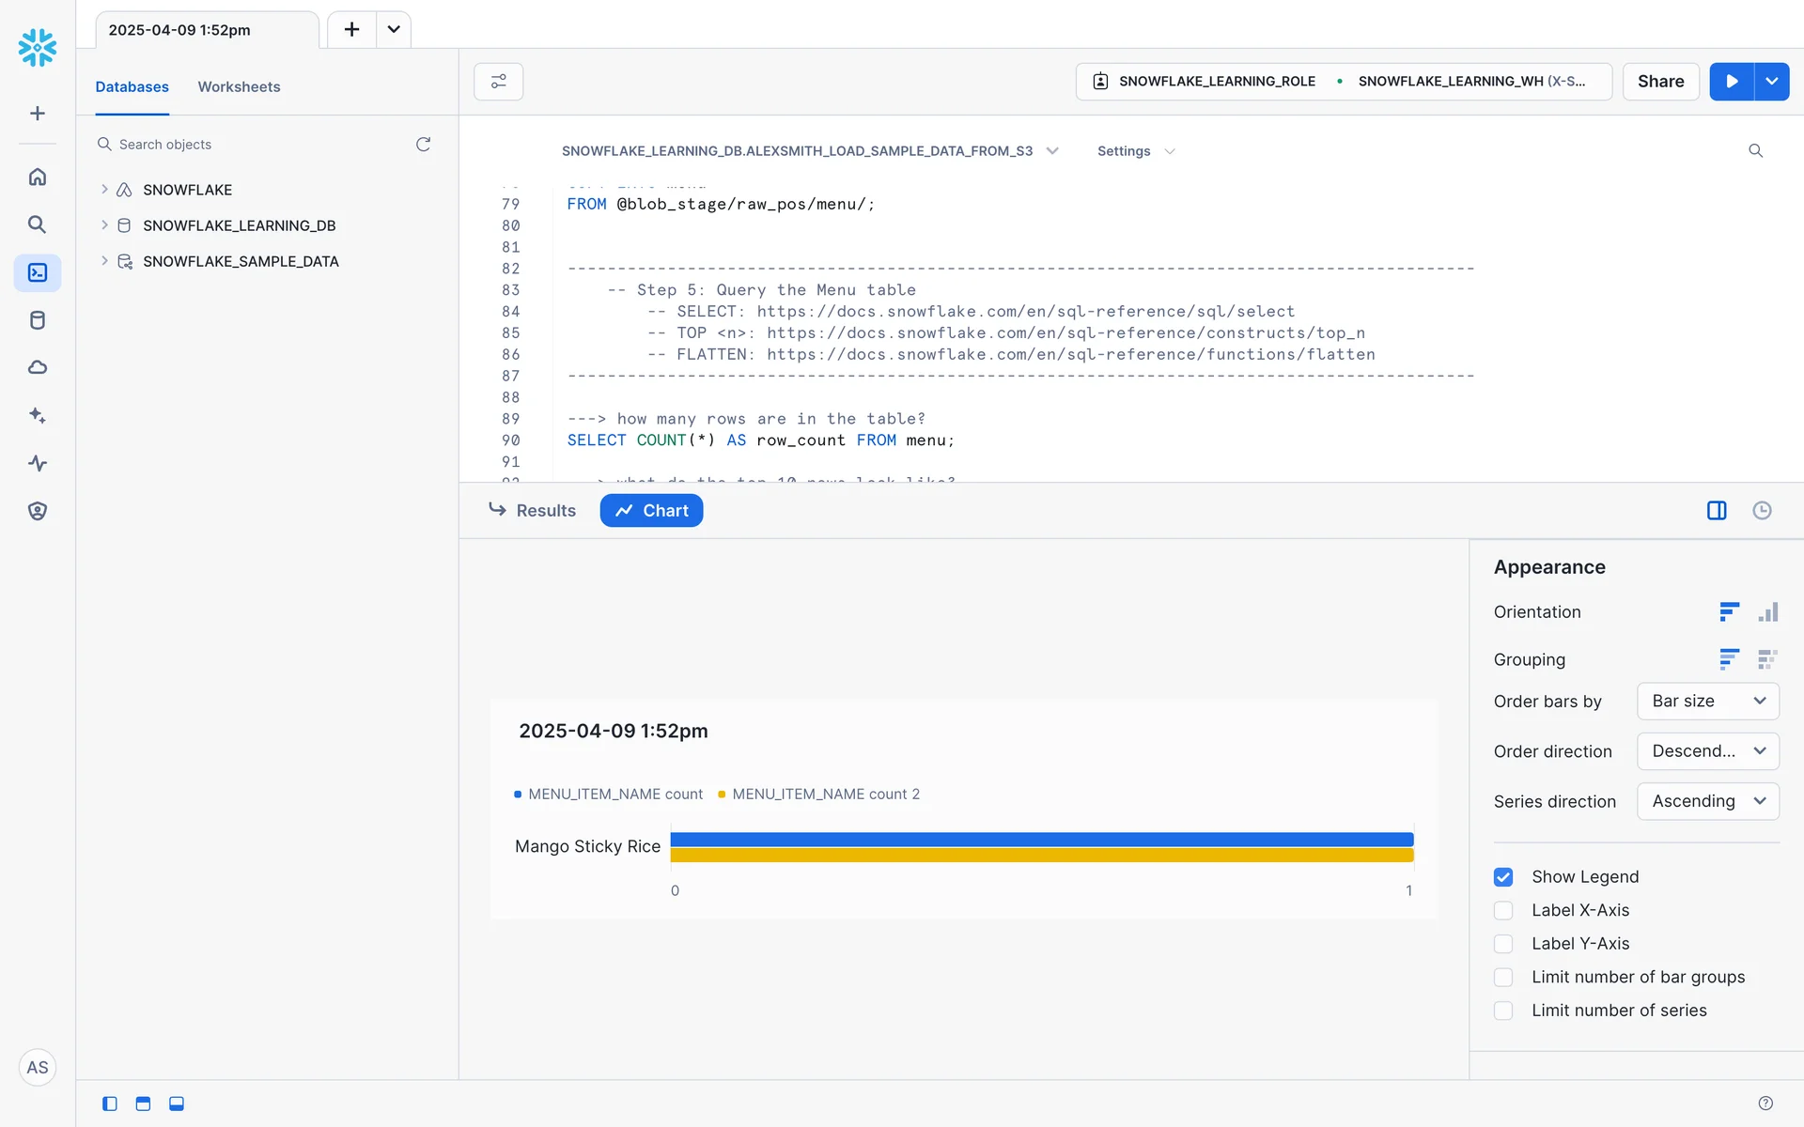Enable the Label X-Axis checkbox

(x=1503, y=910)
